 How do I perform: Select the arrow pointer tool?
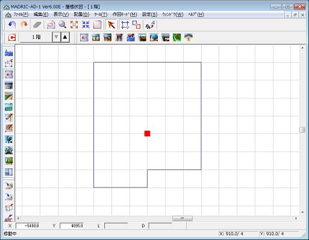[x=111, y=25]
